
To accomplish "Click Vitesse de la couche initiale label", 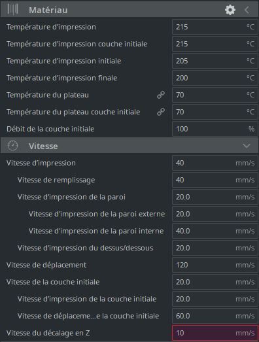I will click(x=53, y=282).
